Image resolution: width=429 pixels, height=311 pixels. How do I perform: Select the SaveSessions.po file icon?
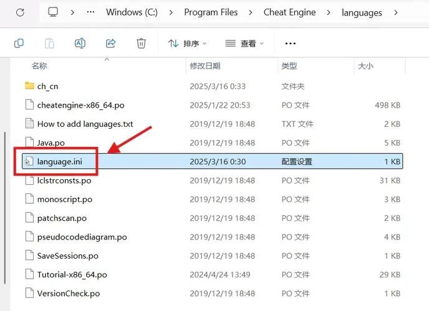click(x=29, y=255)
